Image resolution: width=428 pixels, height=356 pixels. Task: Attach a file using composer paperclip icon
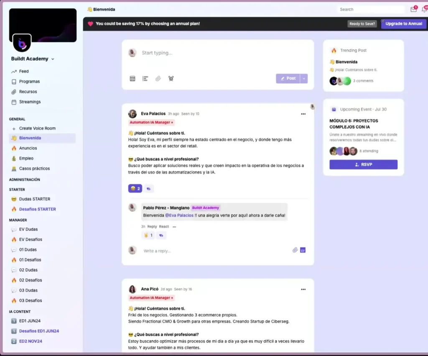(x=158, y=78)
